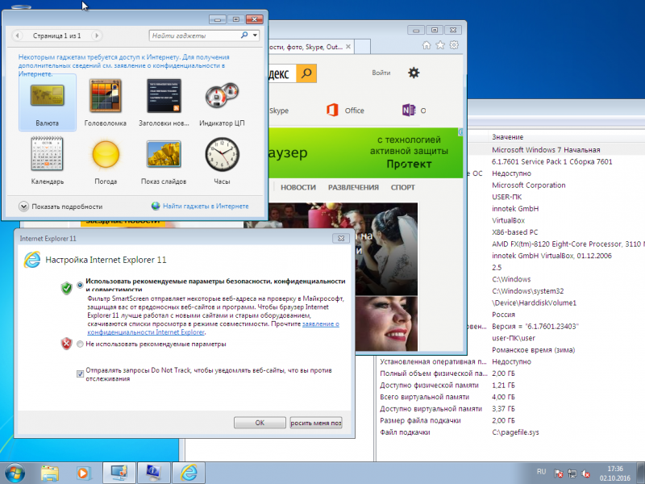Image resolution: width=645 pixels, height=484 pixels.
Task: Click the purple OneNote icon
Action: pyautogui.click(x=409, y=110)
